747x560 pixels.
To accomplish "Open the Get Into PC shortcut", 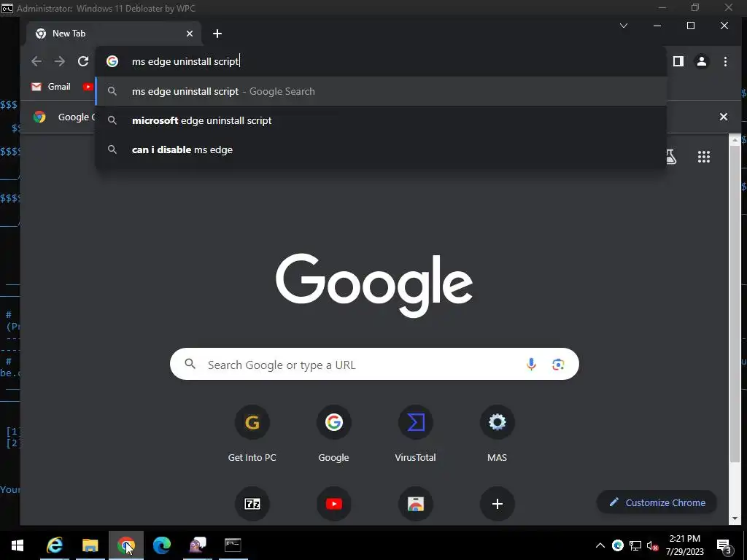I will pyautogui.click(x=252, y=434).
